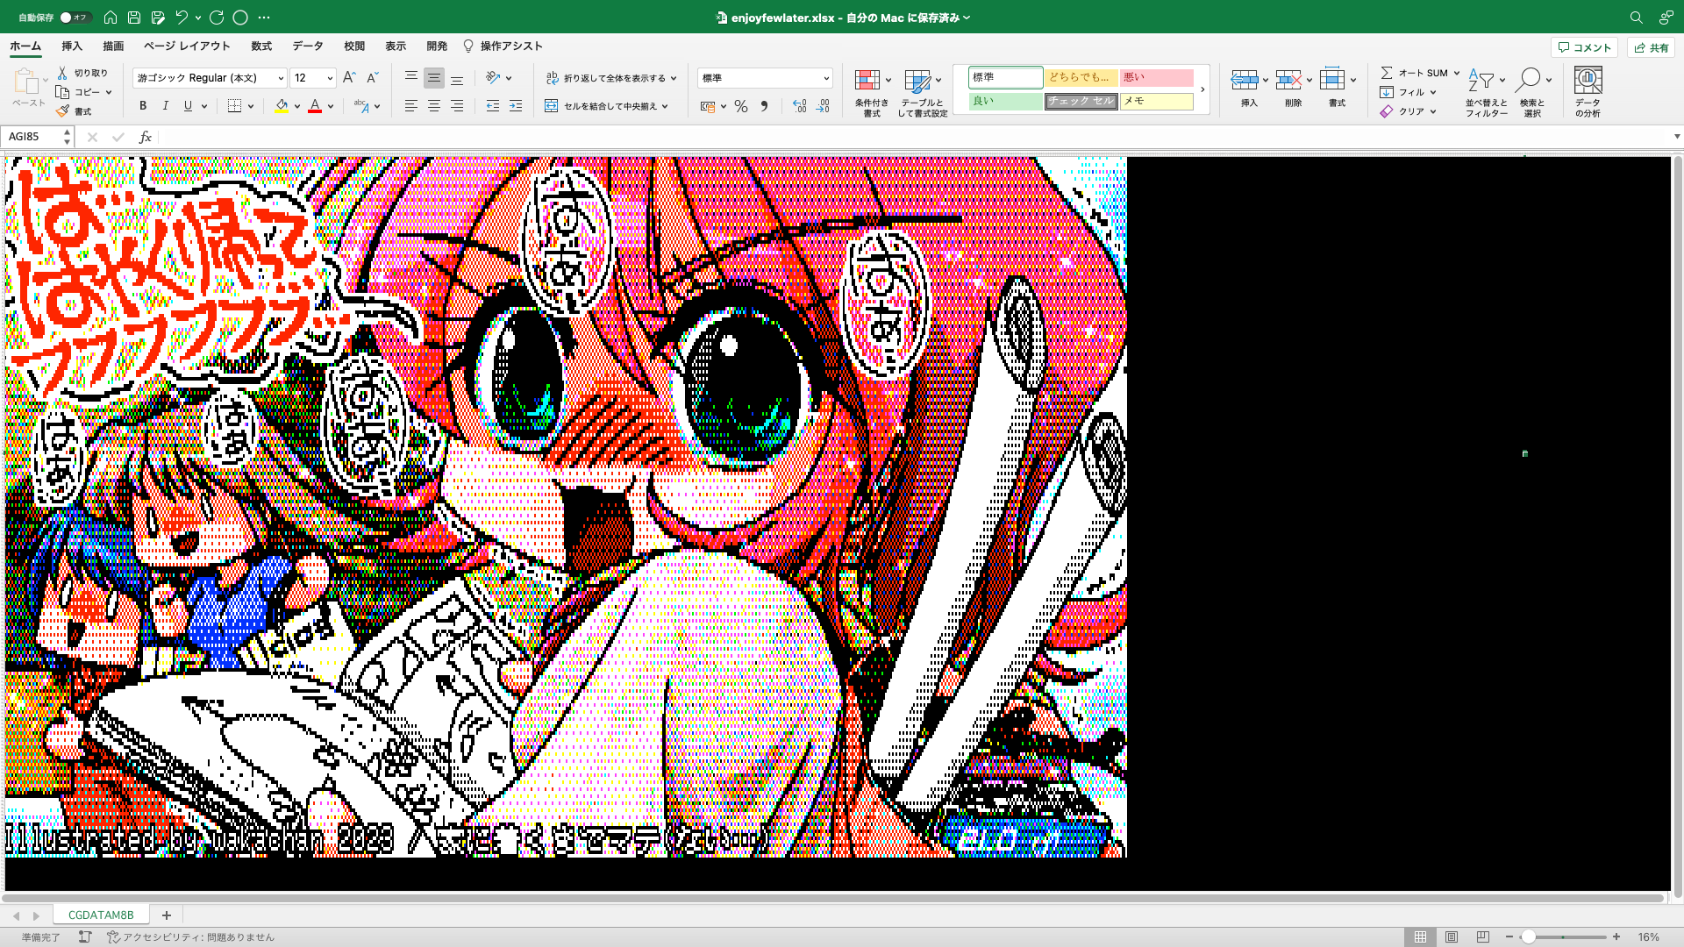Click zoom in plus button
The height and width of the screenshot is (947, 1684).
click(x=1616, y=936)
